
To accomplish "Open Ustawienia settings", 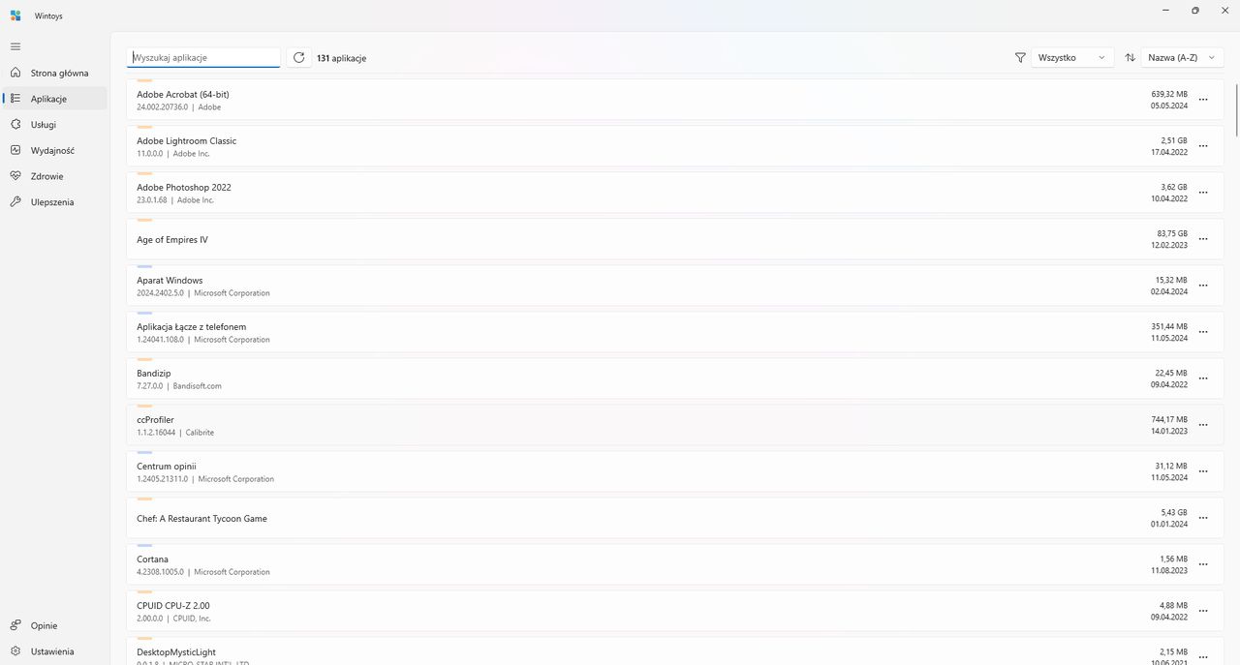I will (x=55, y=651).
